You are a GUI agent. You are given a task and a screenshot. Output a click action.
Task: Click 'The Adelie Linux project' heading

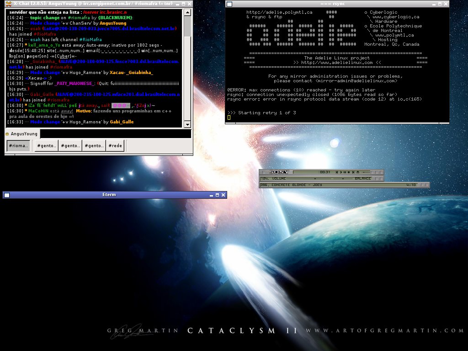point(337,58)
